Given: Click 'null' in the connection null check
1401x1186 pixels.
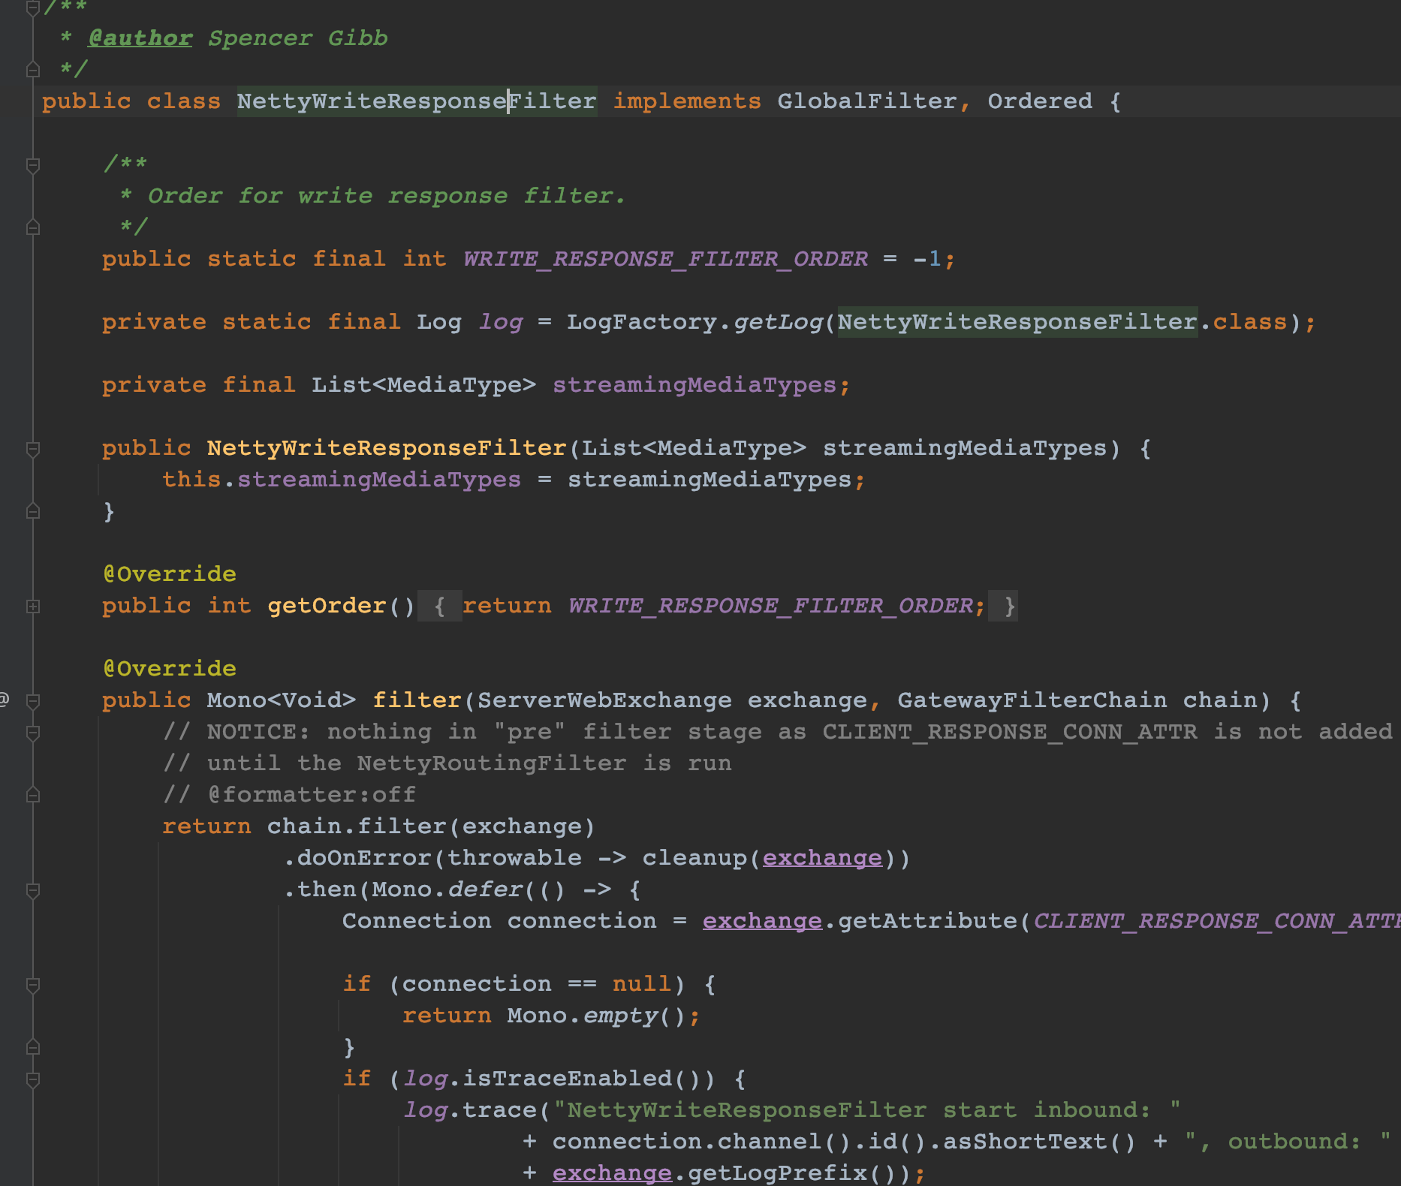Looking at the screenshot, I should click(x=642, y=984).
